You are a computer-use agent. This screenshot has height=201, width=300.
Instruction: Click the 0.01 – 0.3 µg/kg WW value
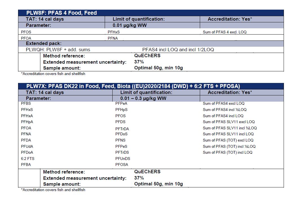143,98
